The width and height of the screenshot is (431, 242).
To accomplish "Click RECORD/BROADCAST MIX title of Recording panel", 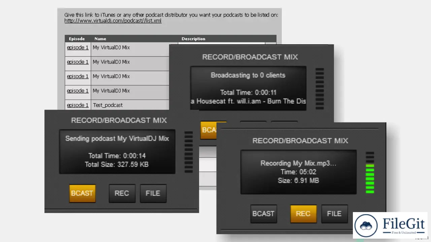I will click(300, 141).
